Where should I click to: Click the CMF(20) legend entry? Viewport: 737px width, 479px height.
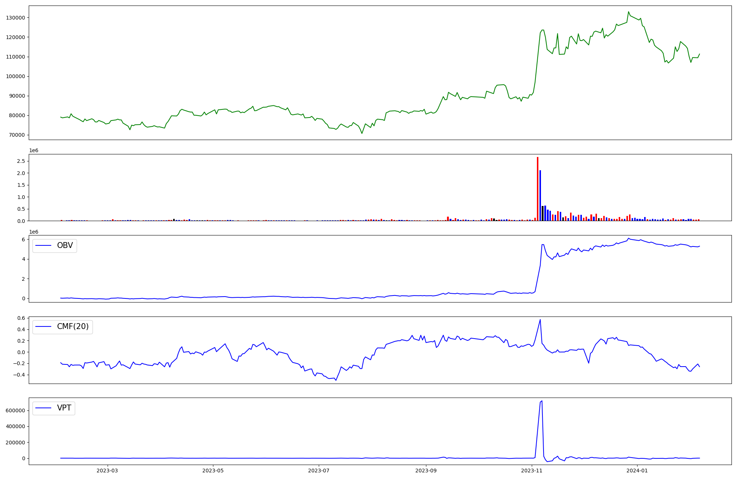(73, 327)
